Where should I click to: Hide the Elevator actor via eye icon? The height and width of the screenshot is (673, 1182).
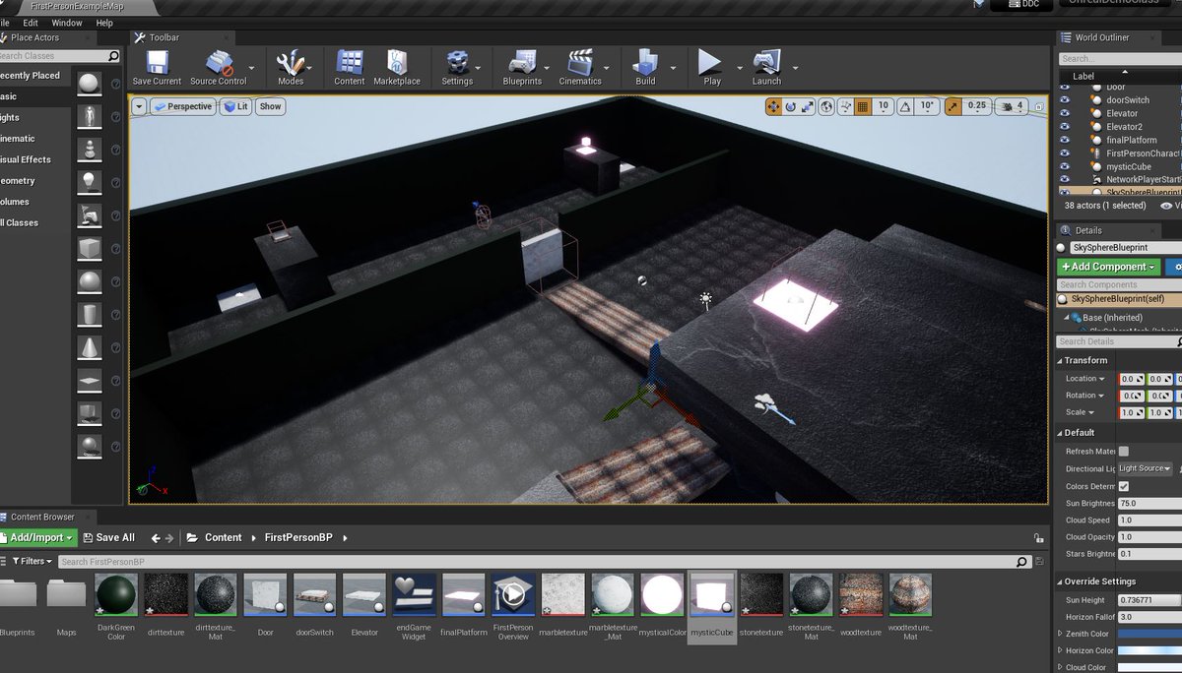coord(1064,113)
